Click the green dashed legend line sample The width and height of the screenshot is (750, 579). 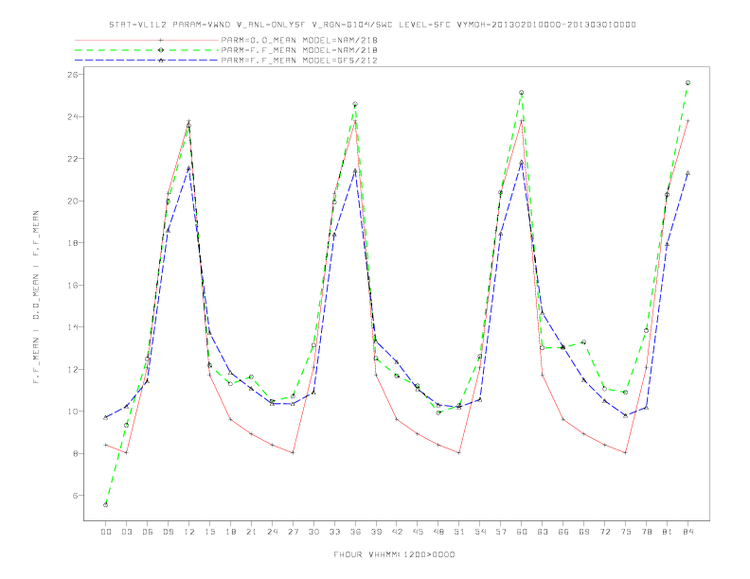147,50
